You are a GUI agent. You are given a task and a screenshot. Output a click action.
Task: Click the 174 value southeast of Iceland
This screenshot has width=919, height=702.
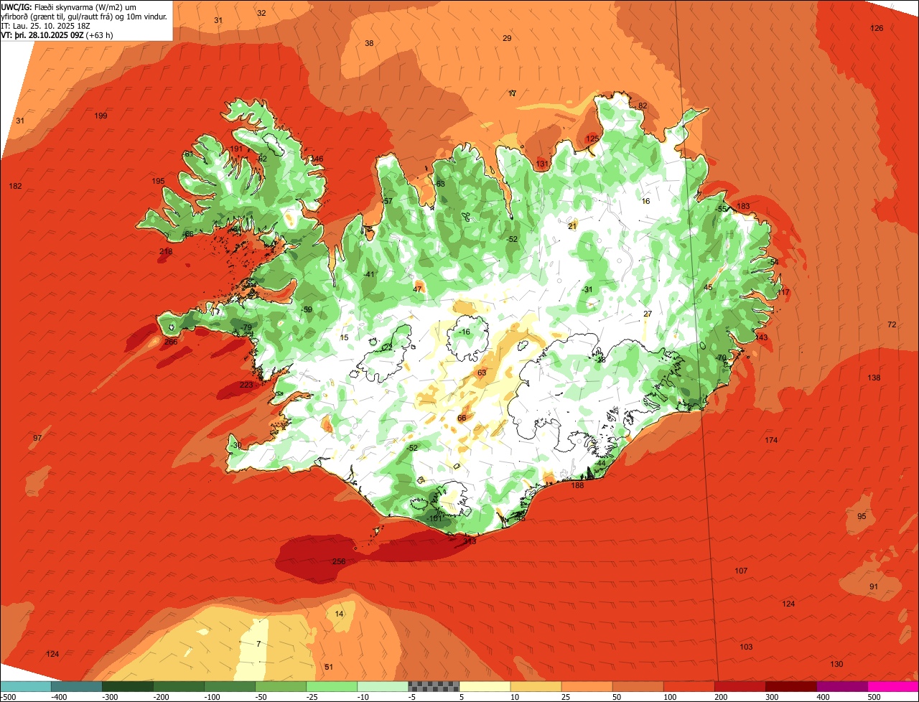tap(771, 440)
